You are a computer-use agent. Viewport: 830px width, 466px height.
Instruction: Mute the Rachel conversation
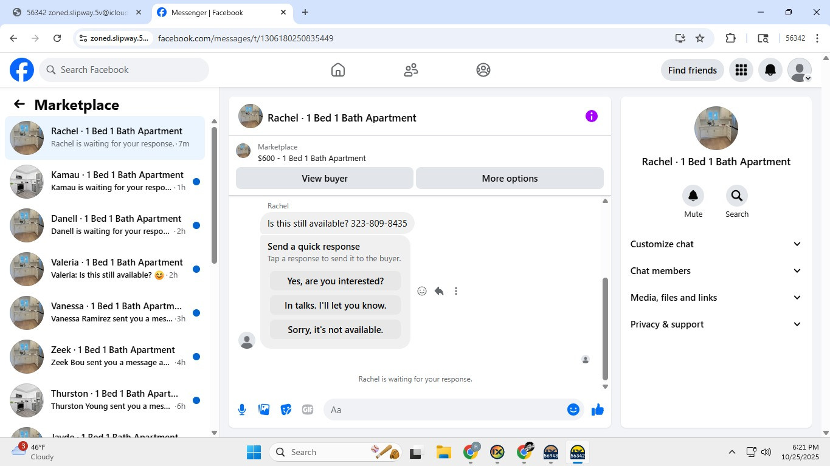pyautogui.click(x=693, y=196)
